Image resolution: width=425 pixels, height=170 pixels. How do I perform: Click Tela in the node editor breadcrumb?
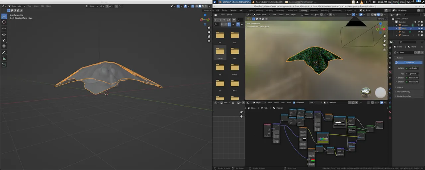coord(266,108)
